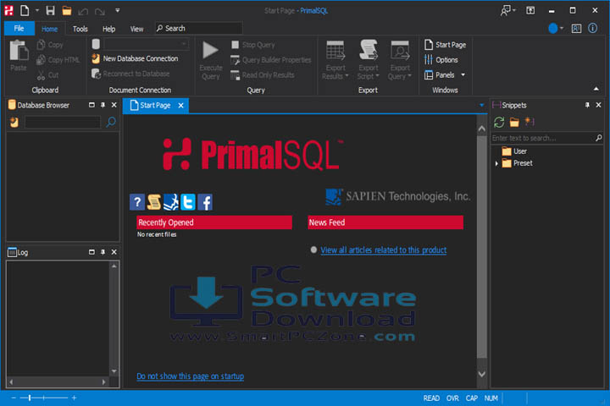Image resolution: width=610 pixels, height=406 pixels.
Task: Click the ribbon Search box
Action: point(198,29)
